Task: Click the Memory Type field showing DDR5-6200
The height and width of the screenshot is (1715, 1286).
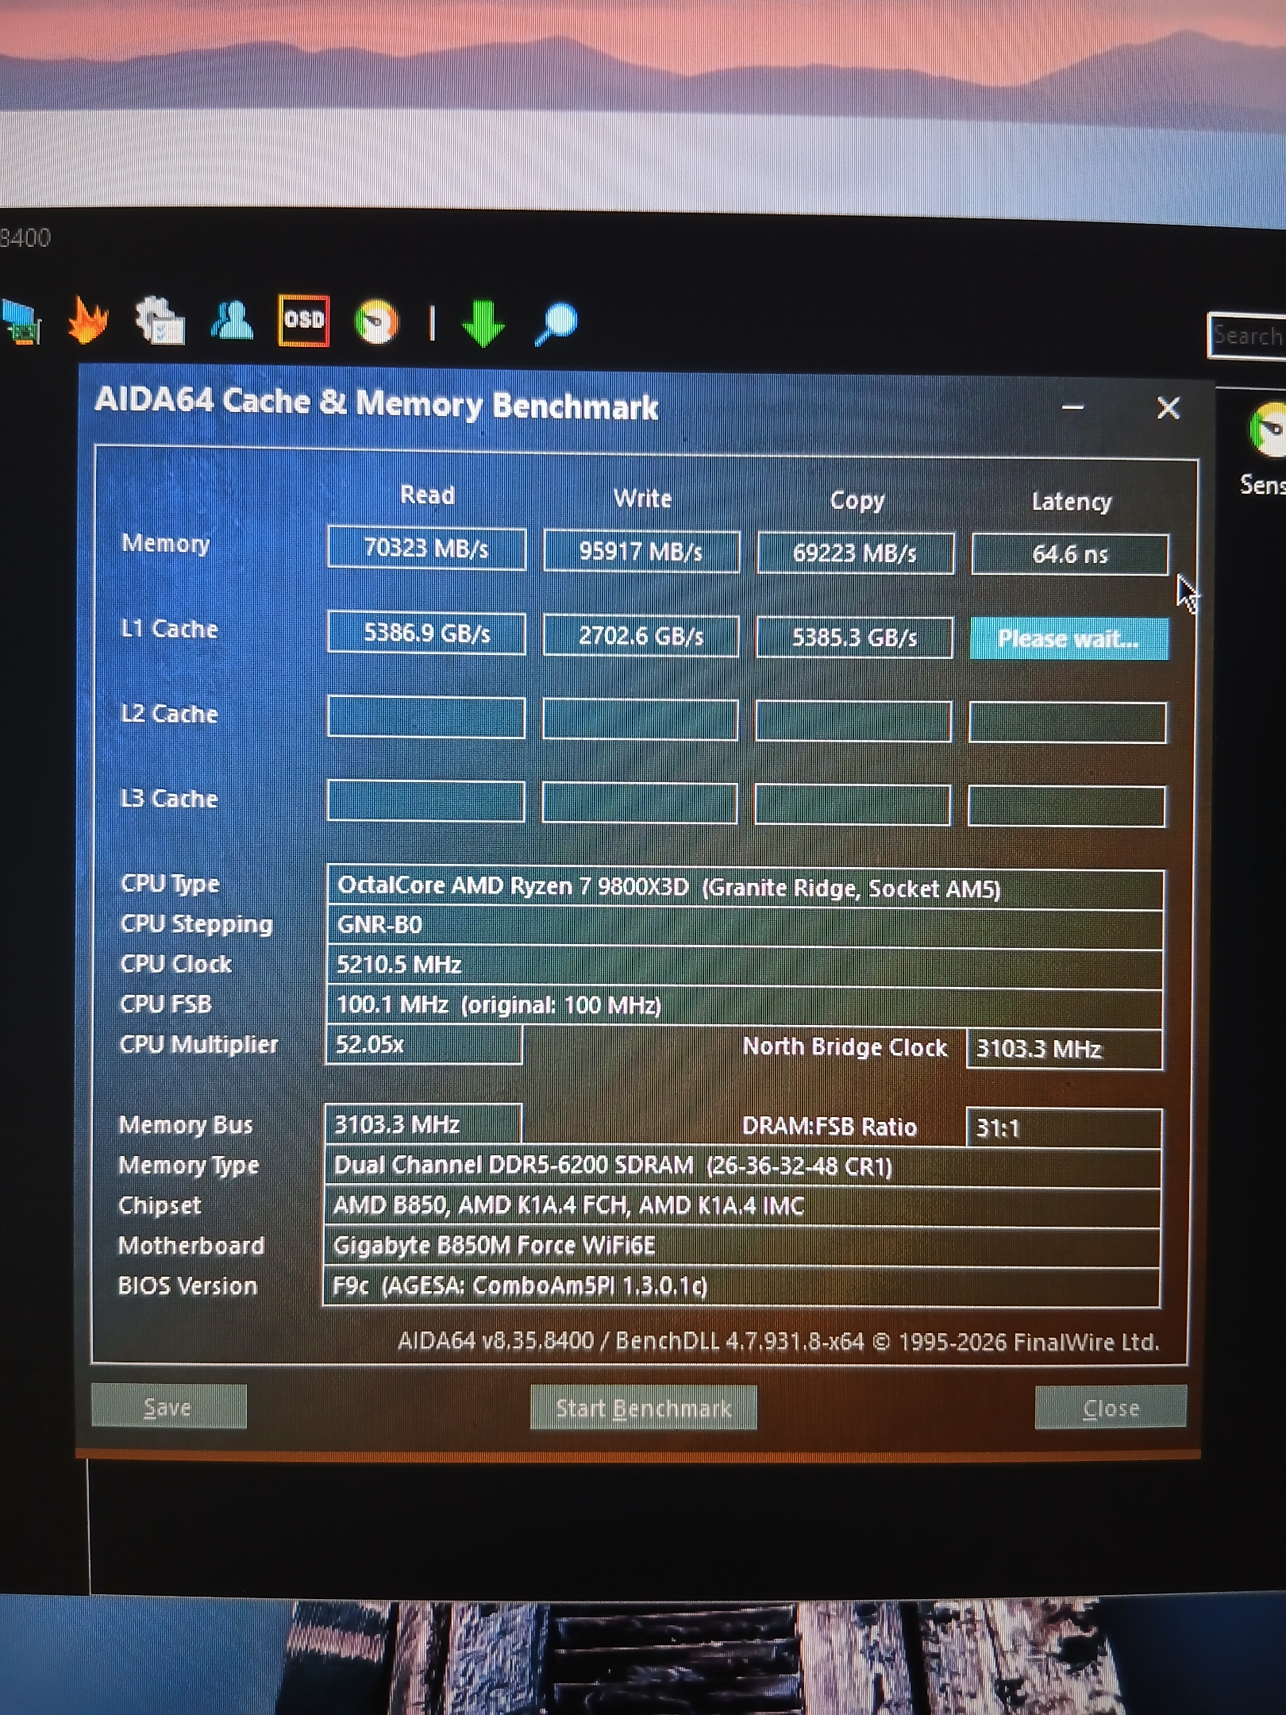Action: coord(742,1166)
